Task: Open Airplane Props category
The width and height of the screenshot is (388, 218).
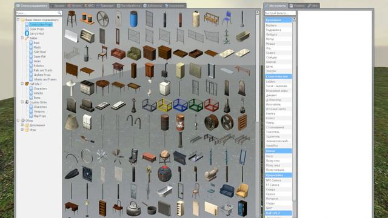Action: click(42, 74)
